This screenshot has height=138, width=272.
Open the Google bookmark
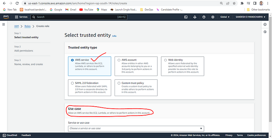tap(56, 10)
